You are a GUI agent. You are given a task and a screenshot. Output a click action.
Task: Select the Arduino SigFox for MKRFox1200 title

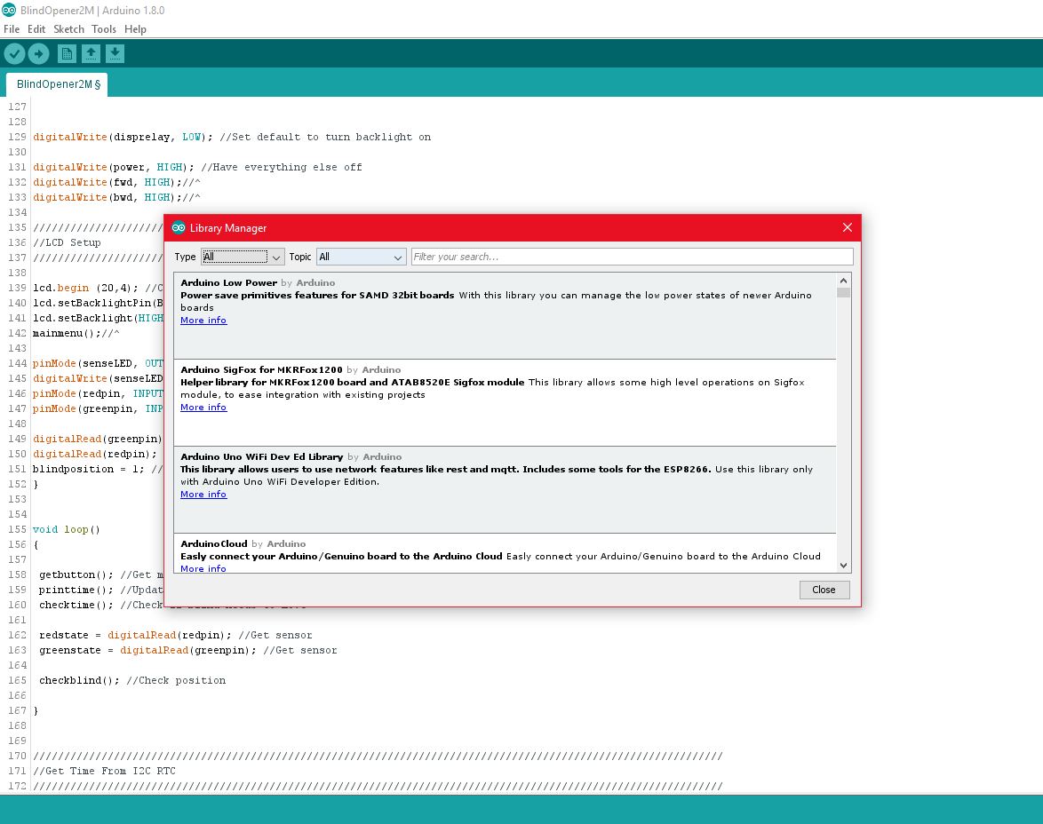[x=261, y=369]
